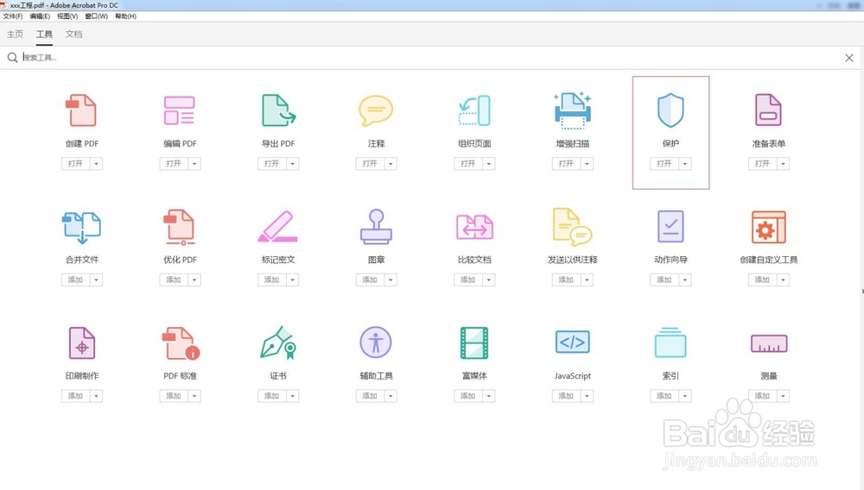Select the PDF 标准 icon
The width and height of the screenshot is (864, 490).
181,343
